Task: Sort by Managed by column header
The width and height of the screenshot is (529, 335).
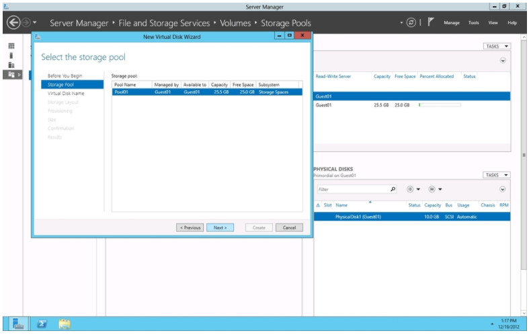Action: coord(166,85)
